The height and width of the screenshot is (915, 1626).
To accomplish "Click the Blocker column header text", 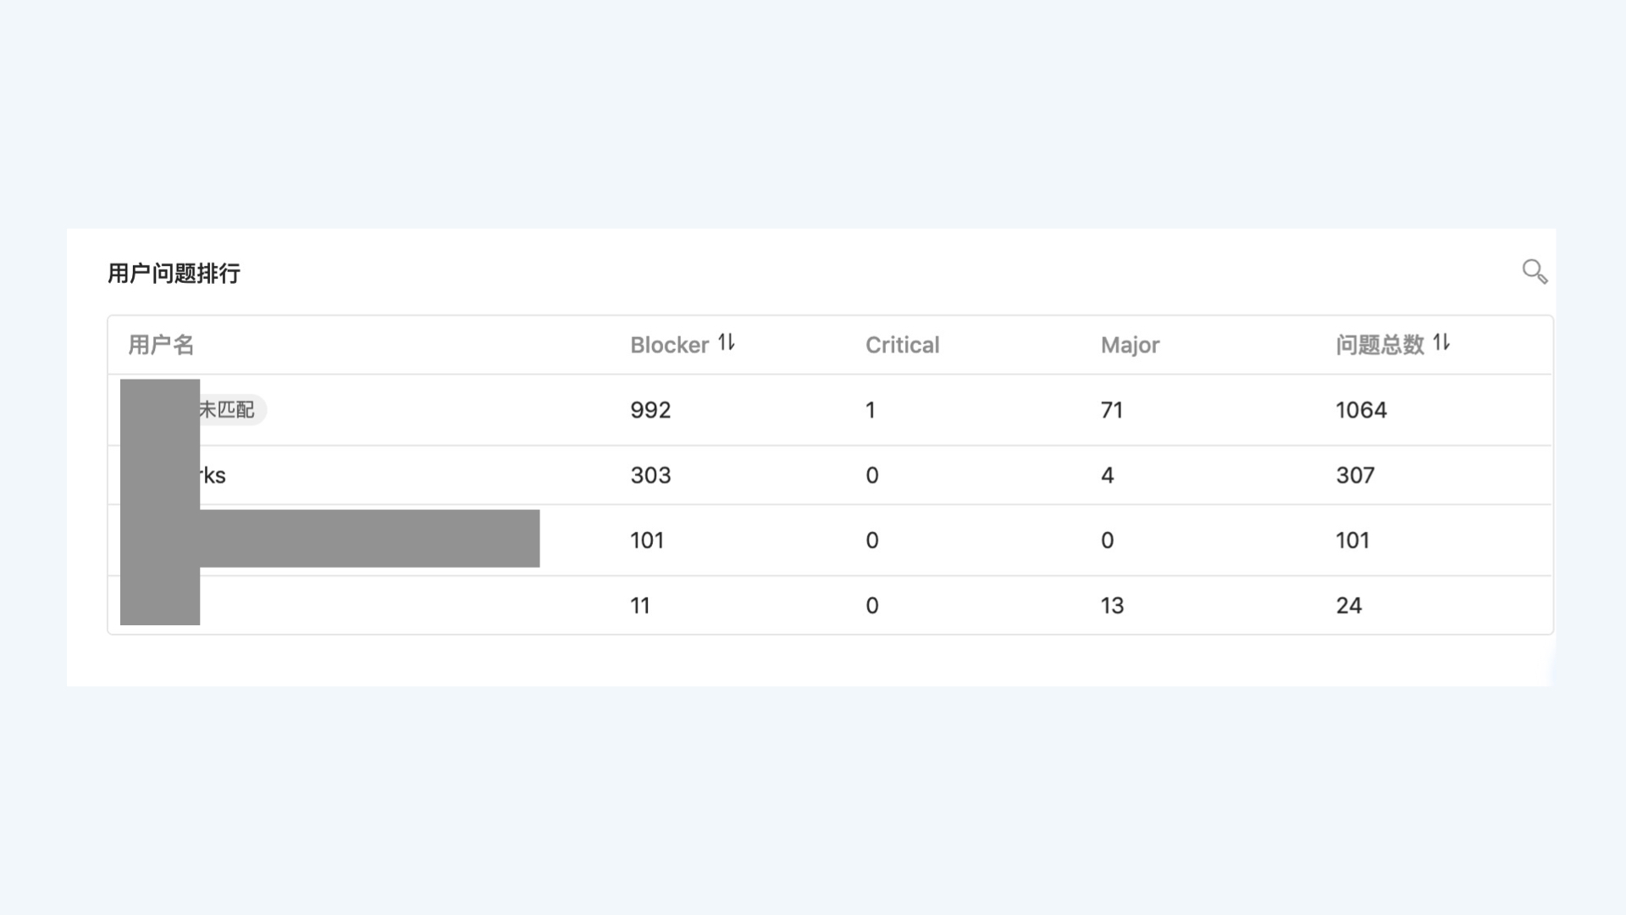I will [669, 345].
